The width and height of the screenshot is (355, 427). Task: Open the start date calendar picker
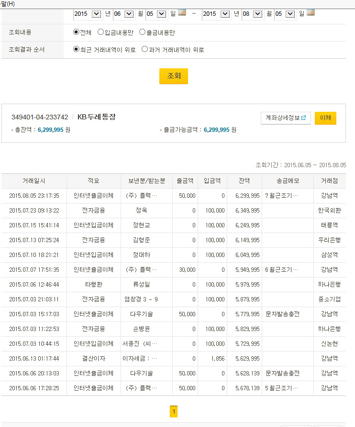[182, 12]
